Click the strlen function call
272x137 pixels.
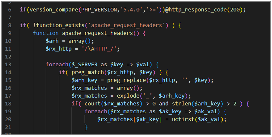(181, 104)
